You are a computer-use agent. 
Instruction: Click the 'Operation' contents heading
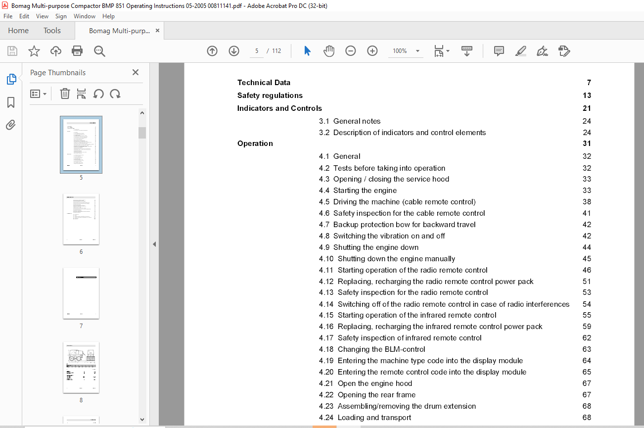pos(255,143)
